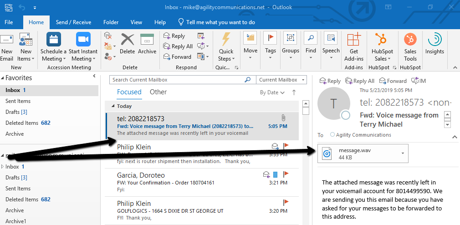Toggle flag on Philip Klein 3:33 PM message
The image size is (460, 225).
pos(286,145)
